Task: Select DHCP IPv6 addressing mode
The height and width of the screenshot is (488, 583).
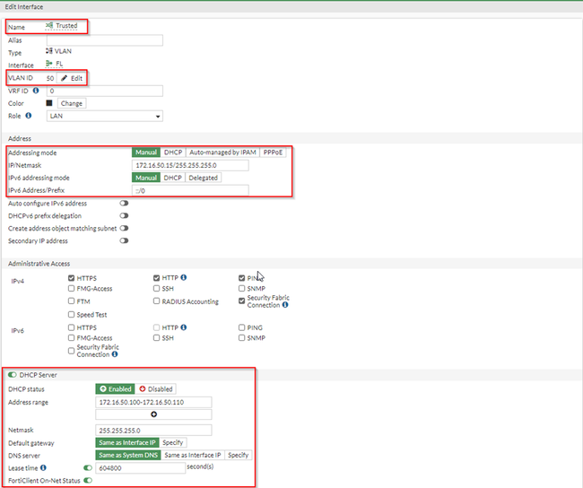Action: coord(173,178)
